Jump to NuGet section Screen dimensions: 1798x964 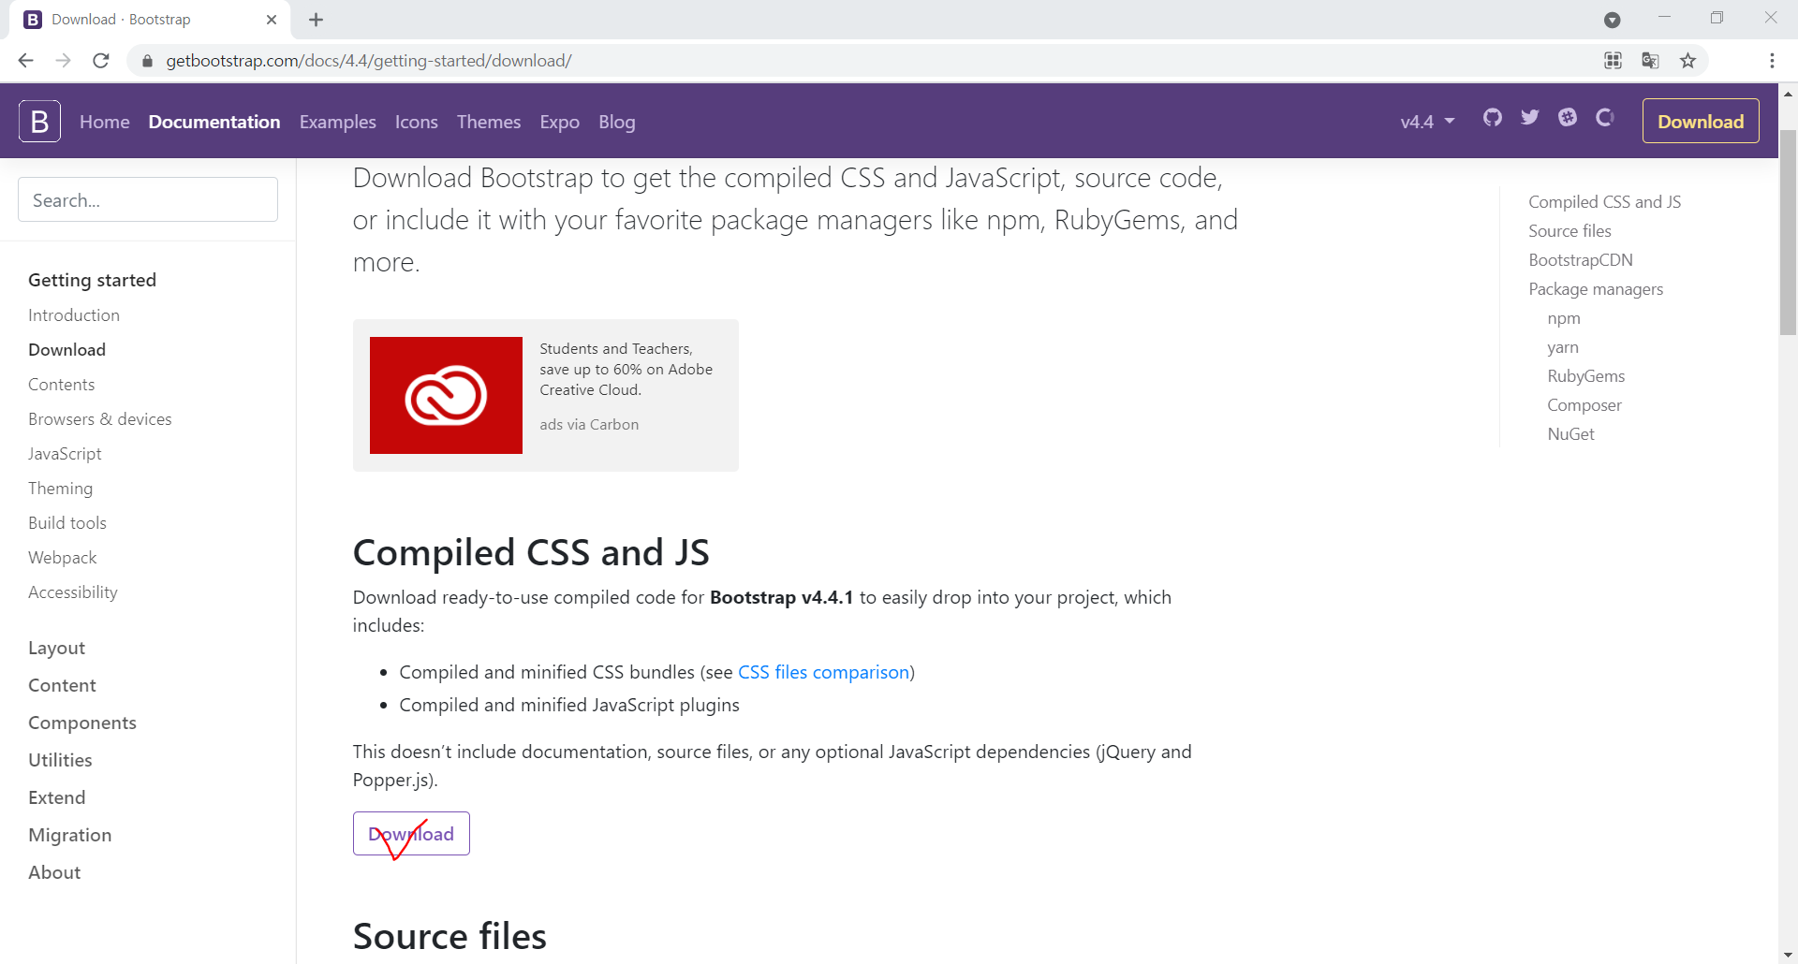(x=1570, y=434)
